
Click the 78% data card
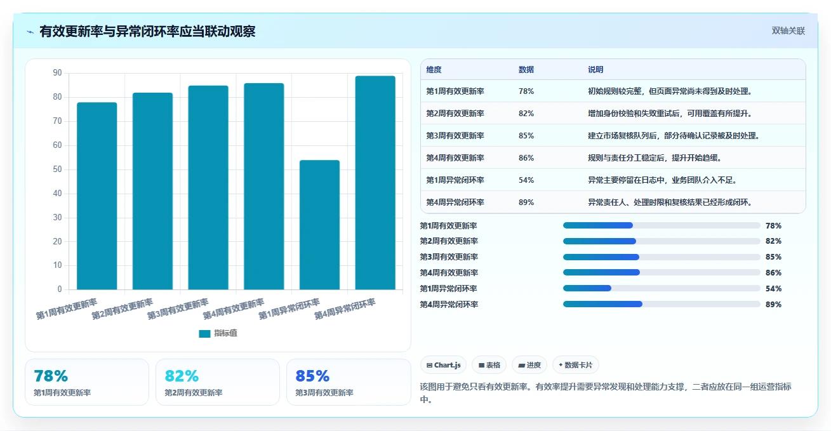(x=87, y=382)
